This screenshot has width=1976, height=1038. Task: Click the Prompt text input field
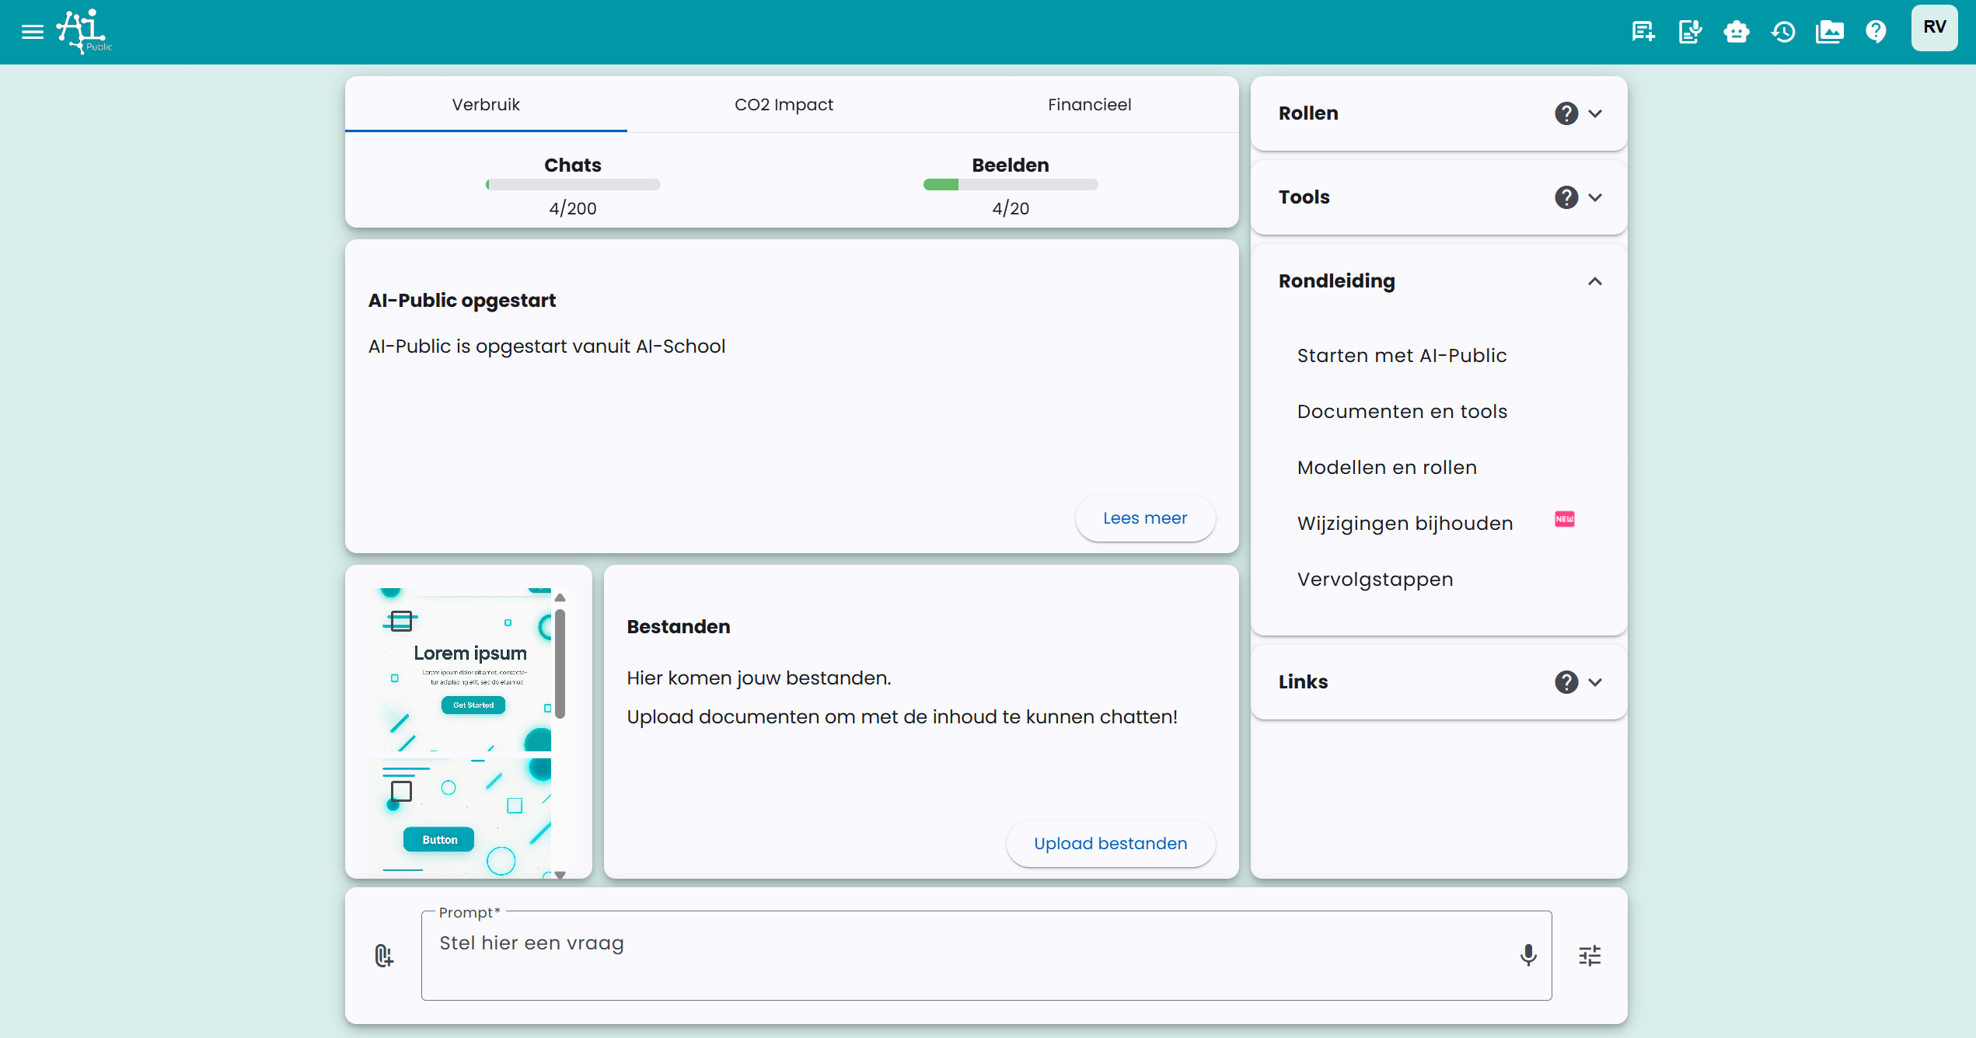click(964, 955)
